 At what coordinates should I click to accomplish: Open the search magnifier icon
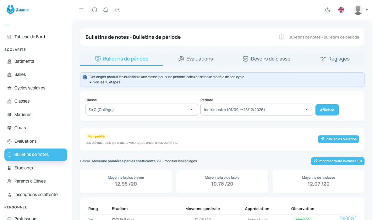(x=95, y=10)
